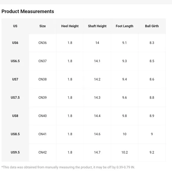The height and width of the screenshot is (172, 172).
Task: Select the Foot Length column header
Action: (125, 26)
